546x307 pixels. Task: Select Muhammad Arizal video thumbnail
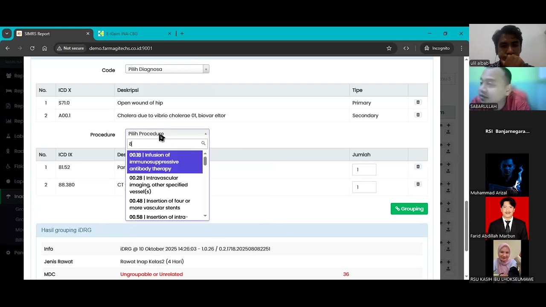(x=507, y=175)
